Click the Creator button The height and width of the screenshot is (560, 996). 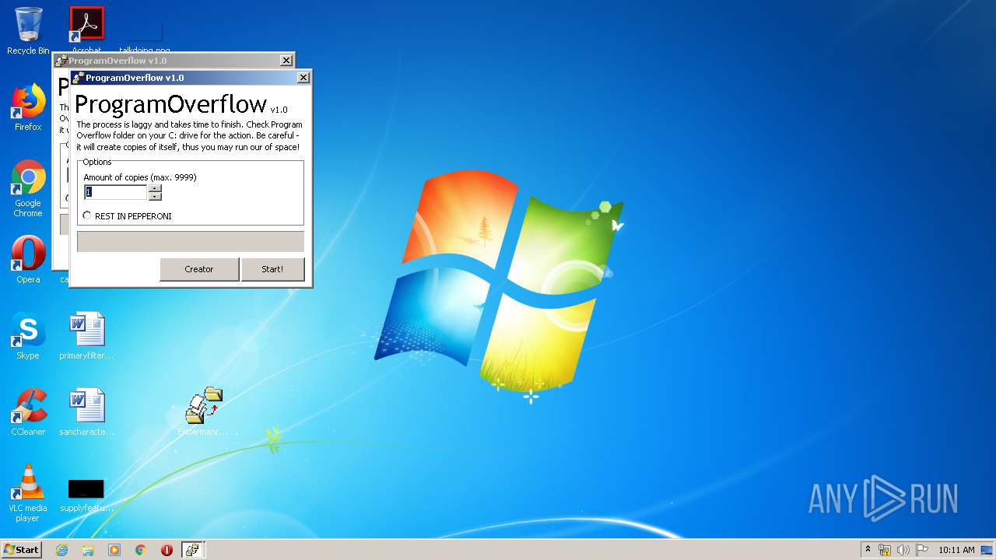[x=199, y=269]
